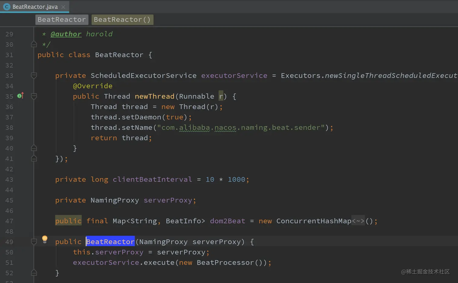Click BeatInfo in the Map type declaration
This screenshot has height=283, width=458.
click(x=184, y=221)
